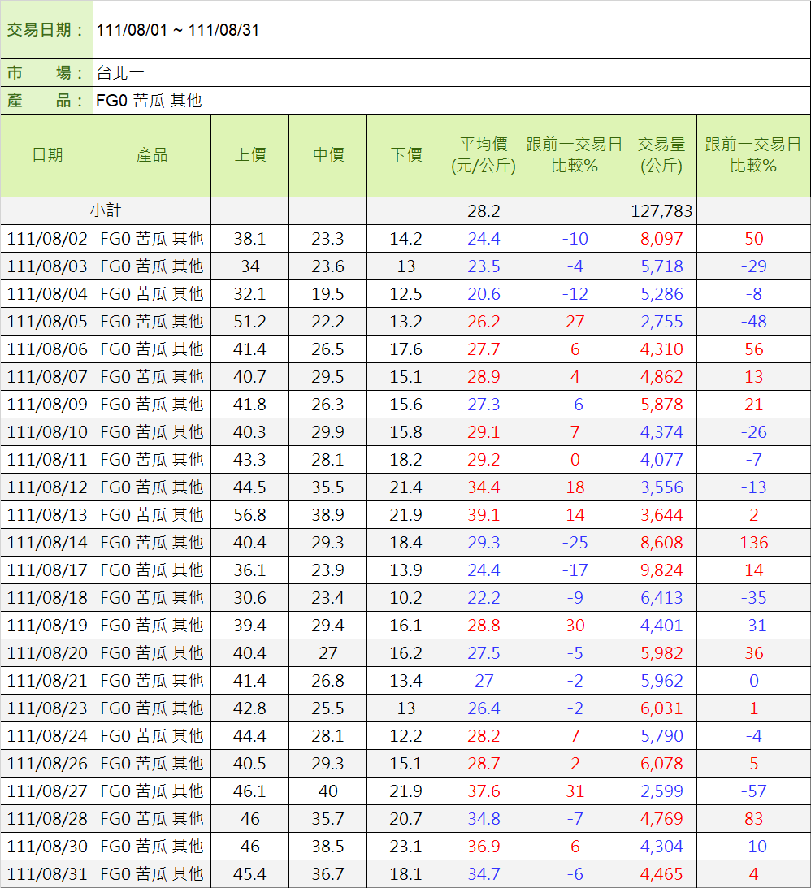This screenshot has width=811, height=888.
Task: Select the trading volume 9,824 cell
Action: tap(661, 570)
